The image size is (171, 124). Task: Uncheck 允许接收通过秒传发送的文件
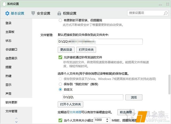(60, 57)
